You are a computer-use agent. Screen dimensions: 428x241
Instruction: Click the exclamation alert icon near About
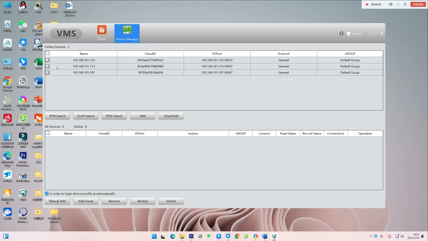pos(341,33)
